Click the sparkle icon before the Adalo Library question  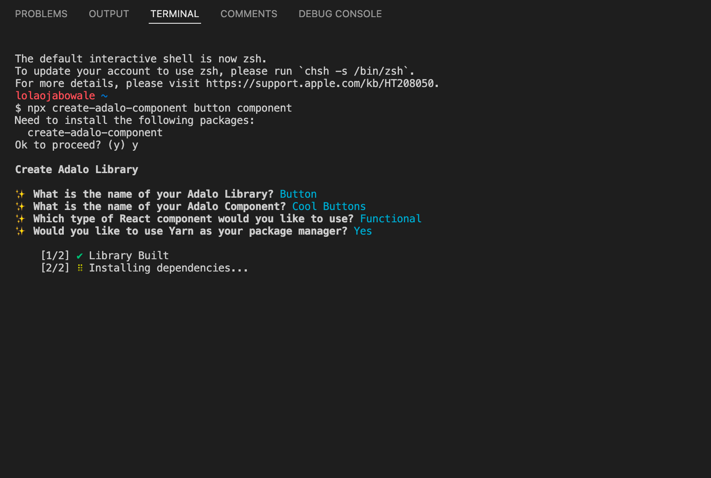(20, 194)
